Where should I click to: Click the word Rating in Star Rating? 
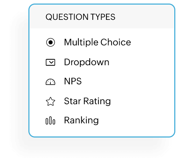point(97,101)
